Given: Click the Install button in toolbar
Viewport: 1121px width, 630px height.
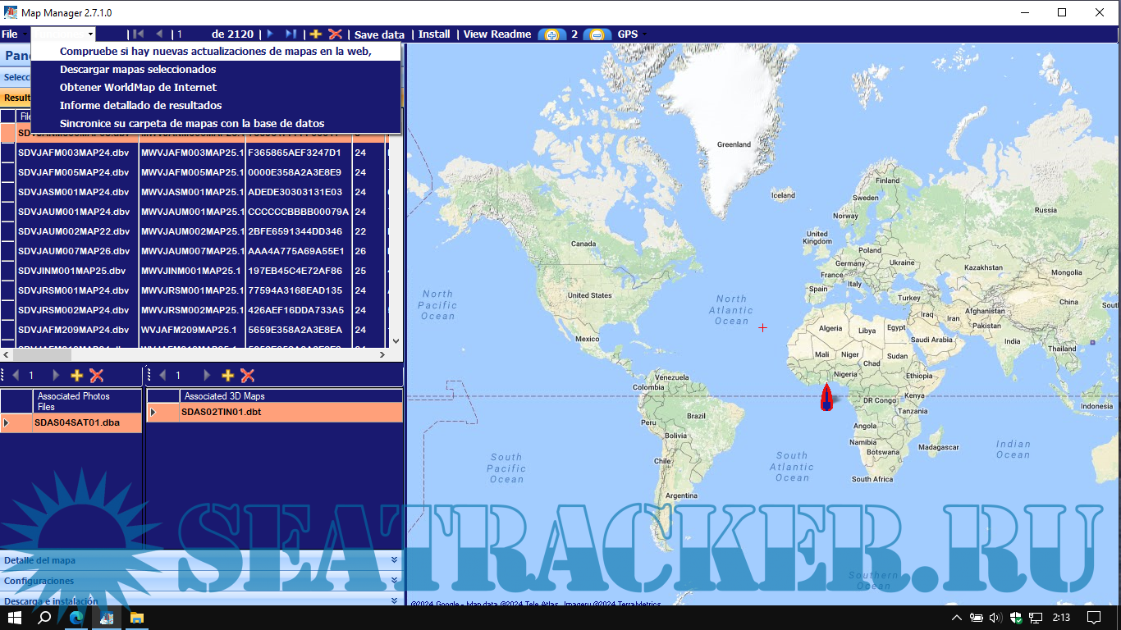Looking at the screenshot, I should pos(434,34).
